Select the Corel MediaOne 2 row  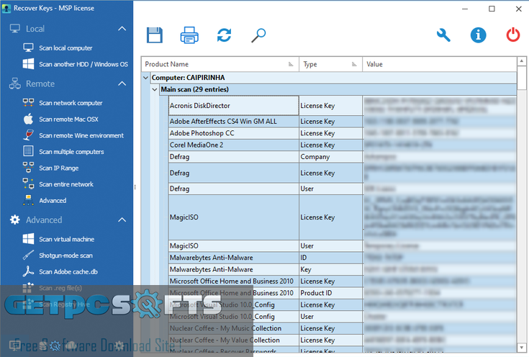tap(343, 145)
